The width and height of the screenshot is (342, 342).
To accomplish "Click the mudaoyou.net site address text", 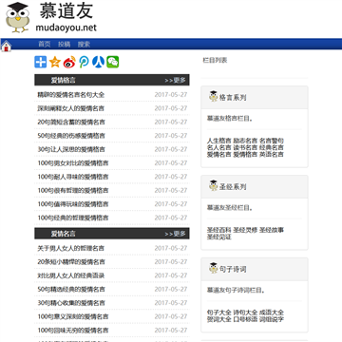I will [x=66, y=28].
